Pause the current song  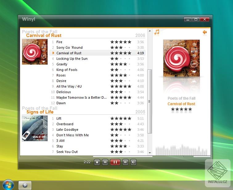pos(115,162)
